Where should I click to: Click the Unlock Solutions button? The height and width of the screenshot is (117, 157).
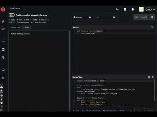[x=91, y=110]
